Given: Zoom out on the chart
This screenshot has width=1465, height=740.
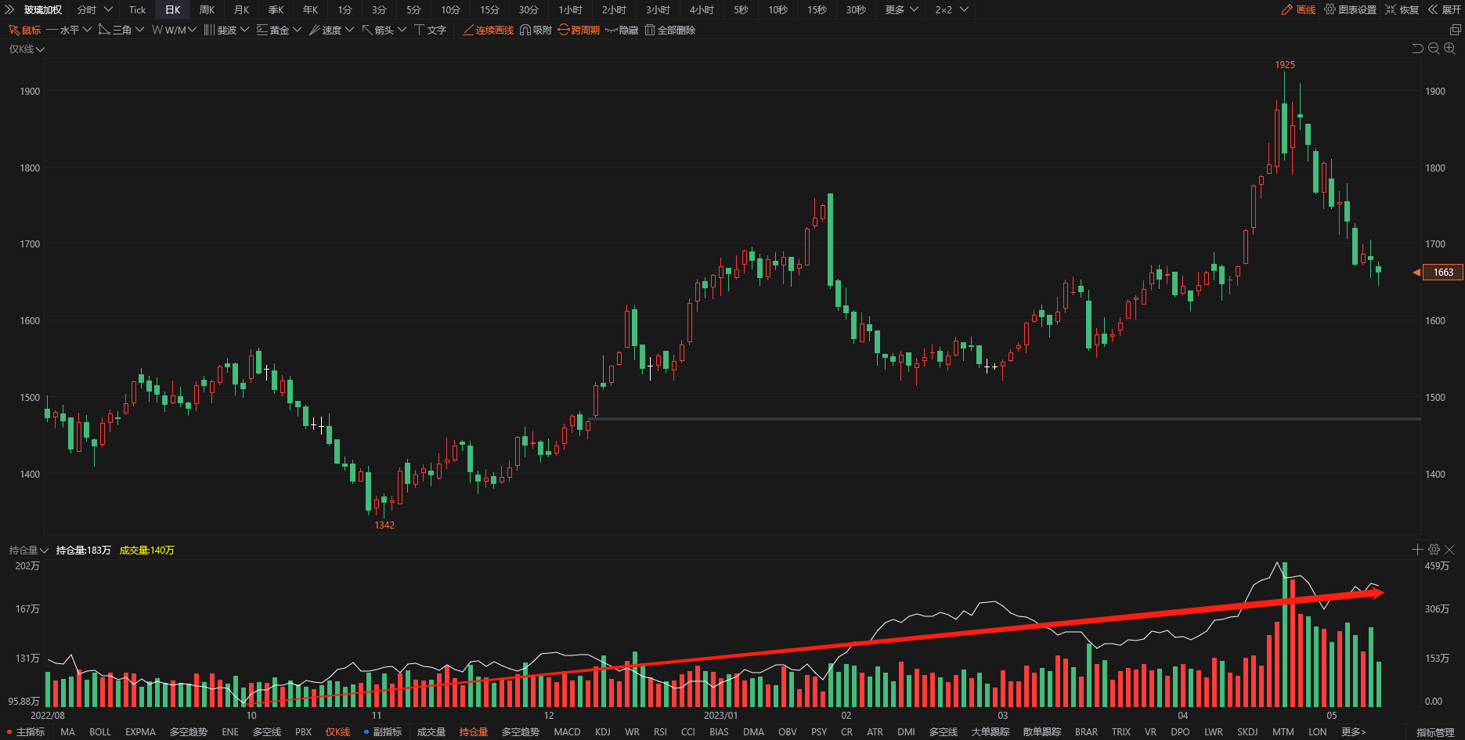Looking at the screenshot, I should click(1434, 49).
